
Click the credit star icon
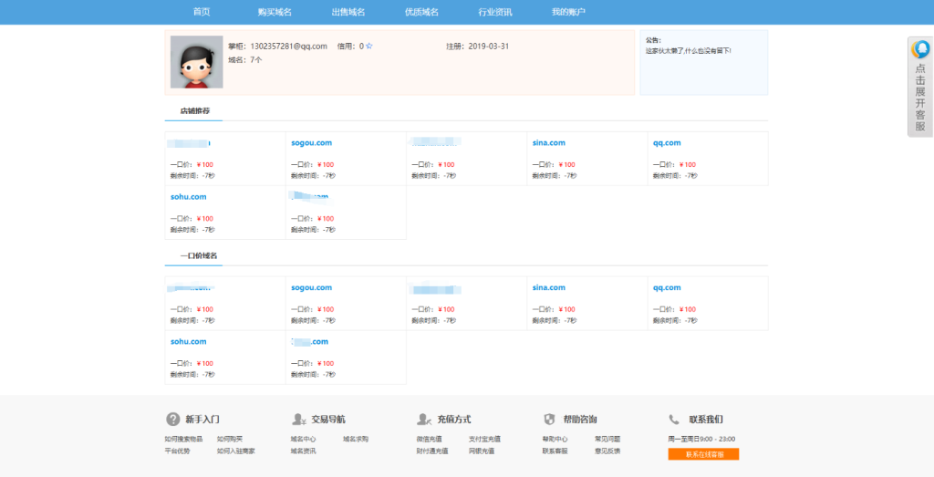368,46
